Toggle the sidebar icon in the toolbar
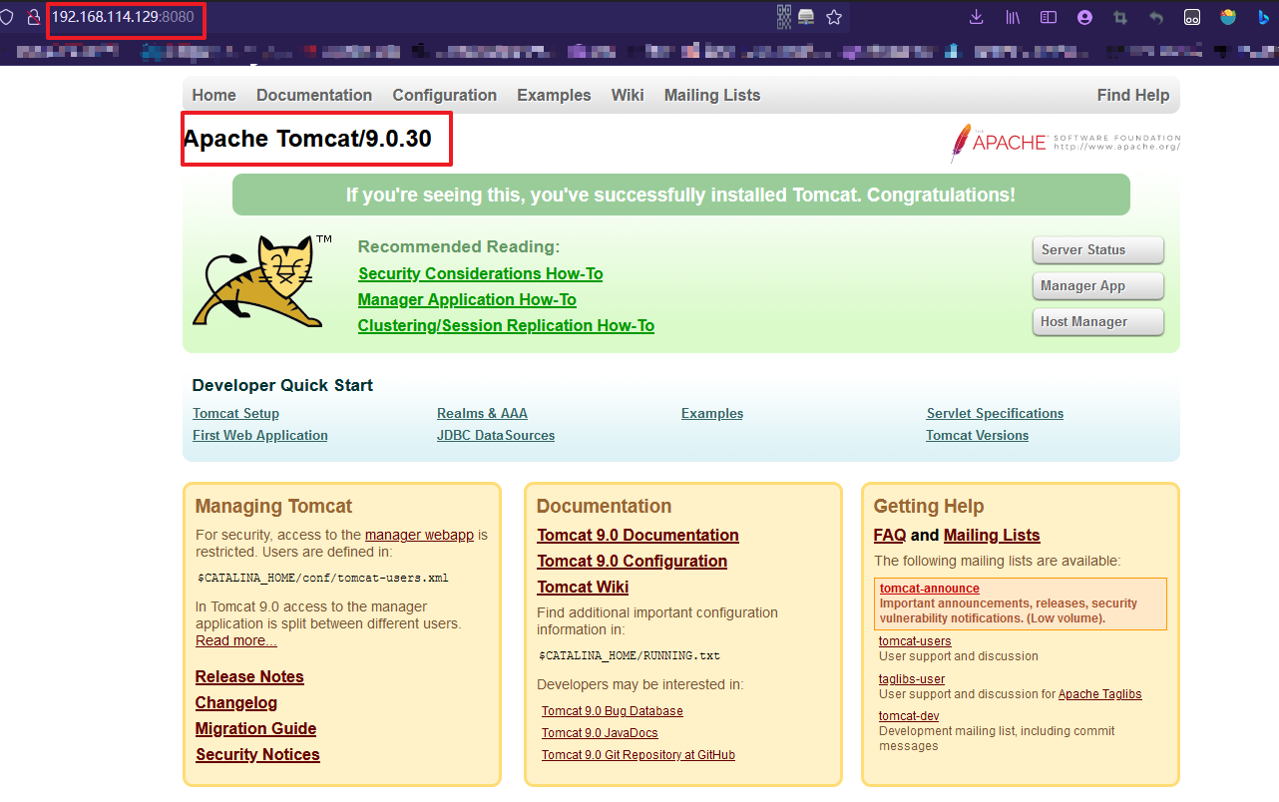 coord(1049,17)
